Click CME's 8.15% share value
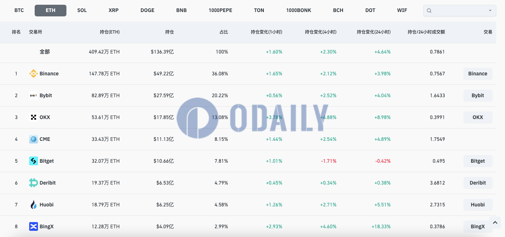 [221, 139]
